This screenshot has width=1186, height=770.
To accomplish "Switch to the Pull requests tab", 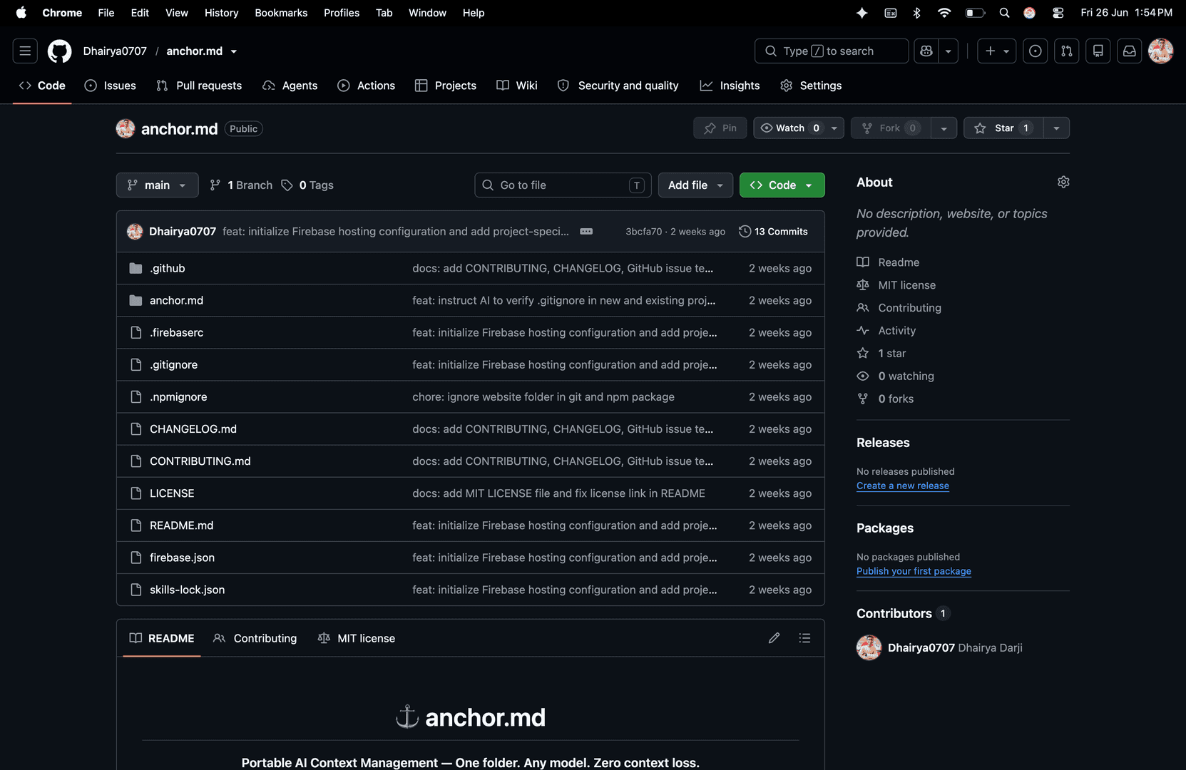I will (199, 86).
